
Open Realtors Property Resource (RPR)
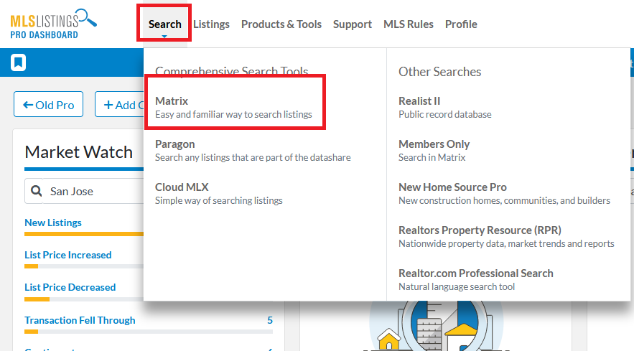point(506,237)
